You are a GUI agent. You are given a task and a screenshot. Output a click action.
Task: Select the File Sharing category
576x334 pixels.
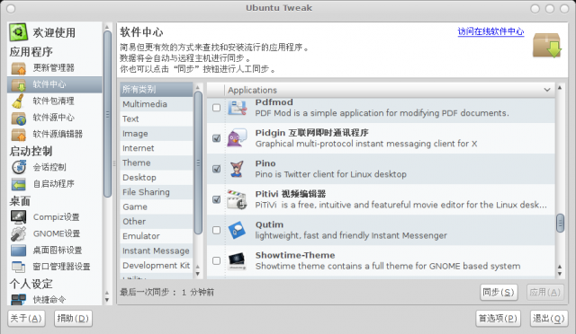point(156,192)
